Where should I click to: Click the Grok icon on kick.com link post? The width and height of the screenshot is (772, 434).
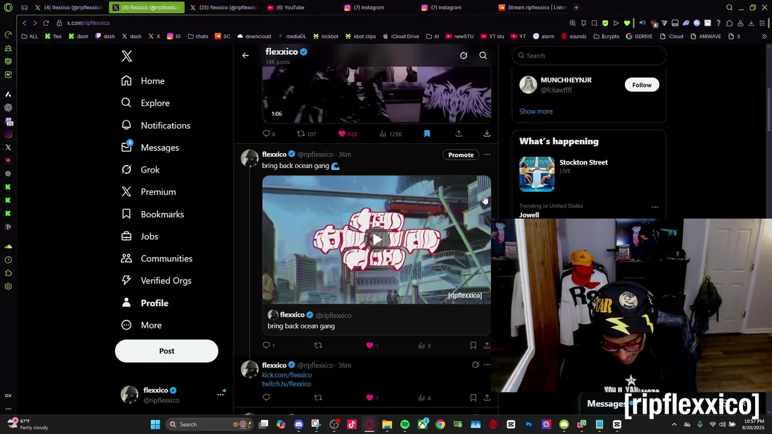(x=475, y=365)
